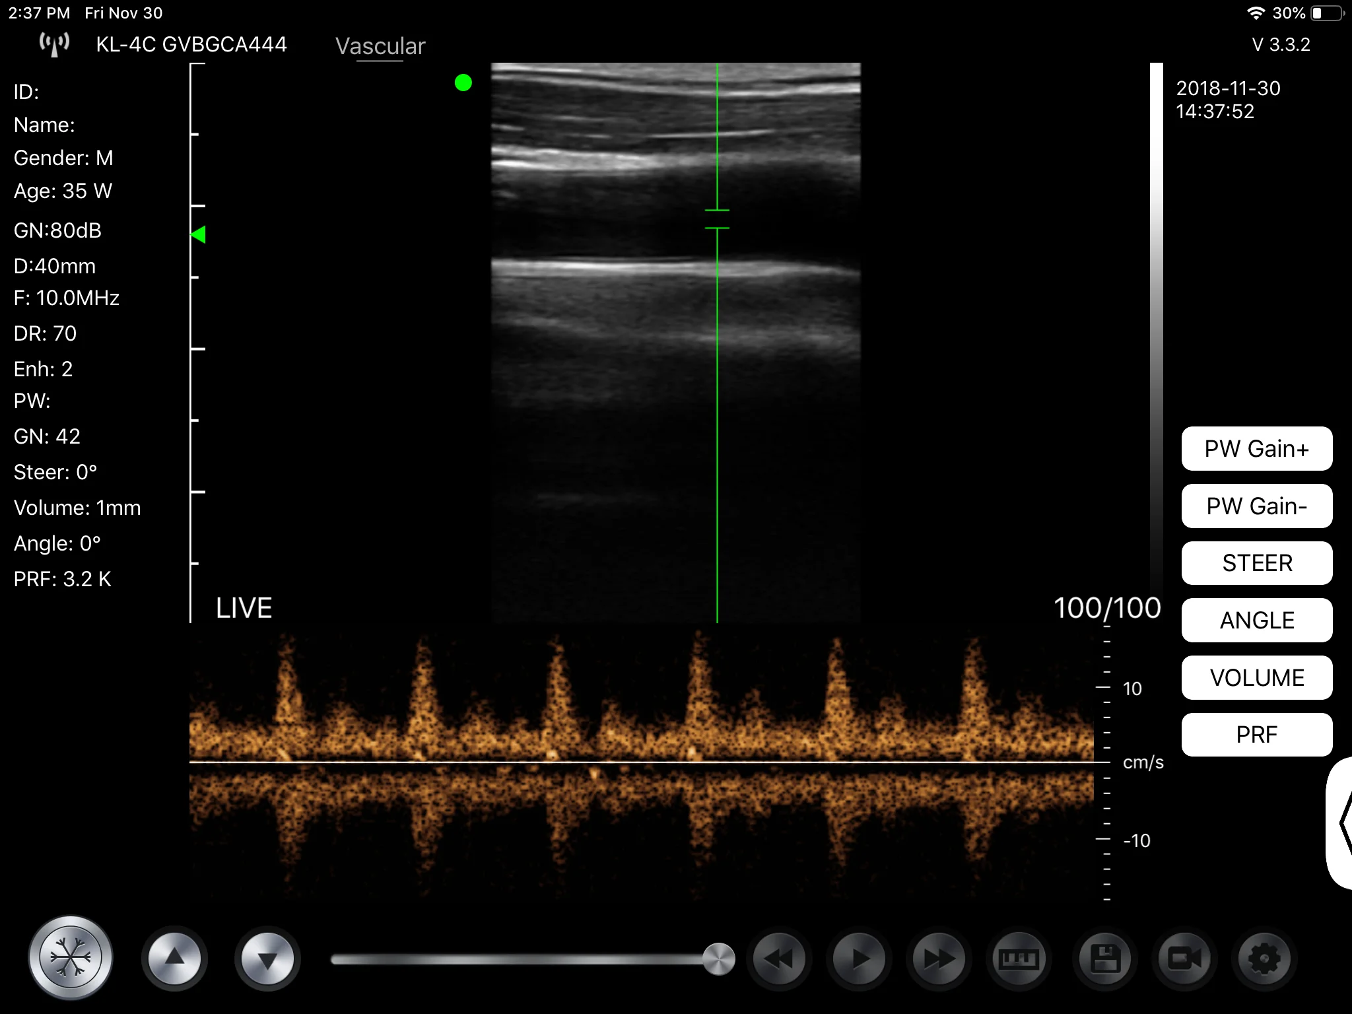Increase Doppler gain with PW Gain+
Viewport: 1352px width, 1014px height.
click(1256, 449)
